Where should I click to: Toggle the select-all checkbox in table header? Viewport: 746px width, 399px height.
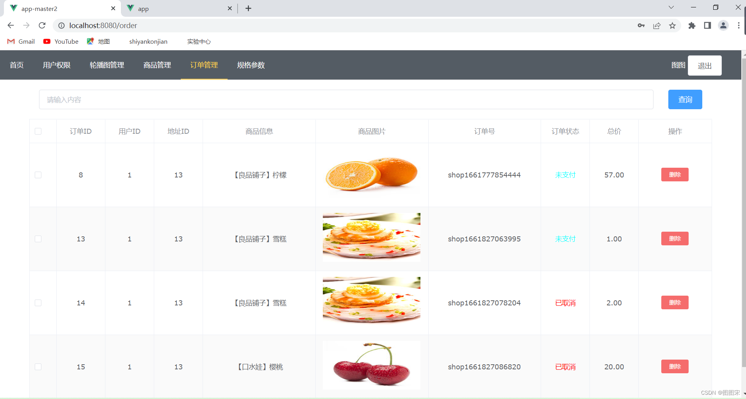pyautogui.click(x=38, y=131)
